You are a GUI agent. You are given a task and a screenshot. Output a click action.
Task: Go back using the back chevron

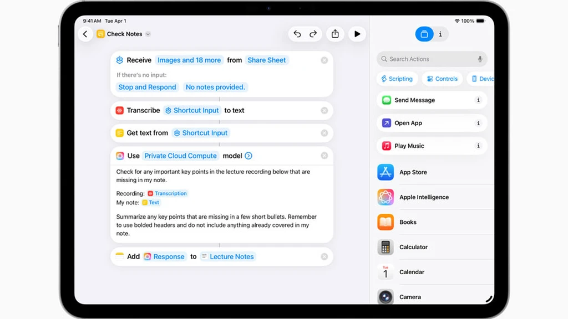(85, 34)
